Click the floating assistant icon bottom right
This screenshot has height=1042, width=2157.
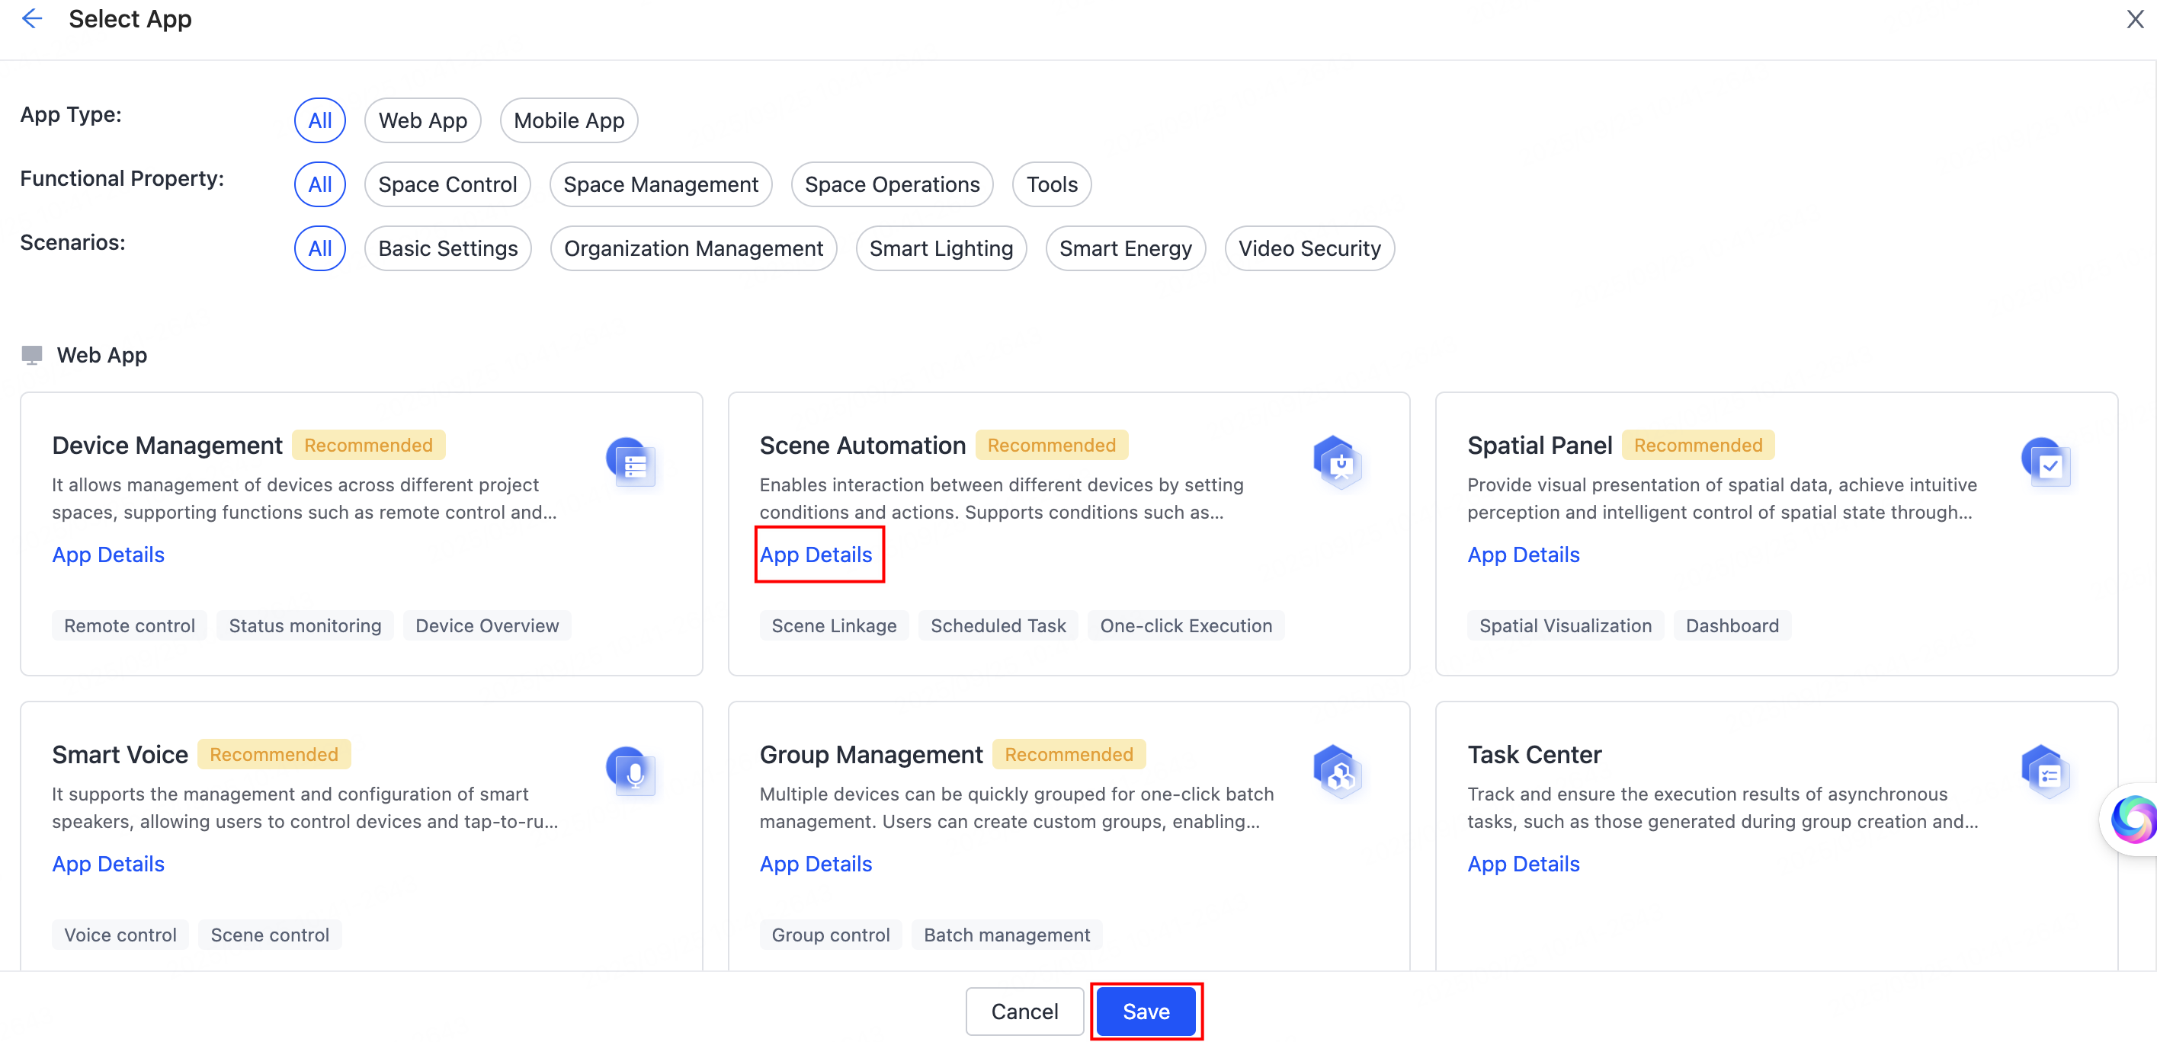[x=2133, y=819]
